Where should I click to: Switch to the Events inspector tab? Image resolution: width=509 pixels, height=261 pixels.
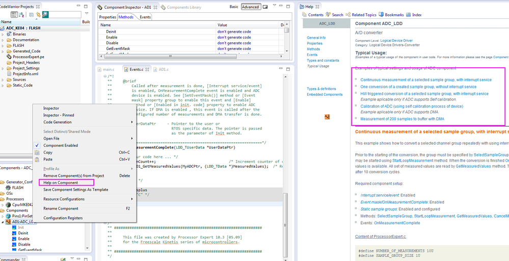click(x=145, y=17)
